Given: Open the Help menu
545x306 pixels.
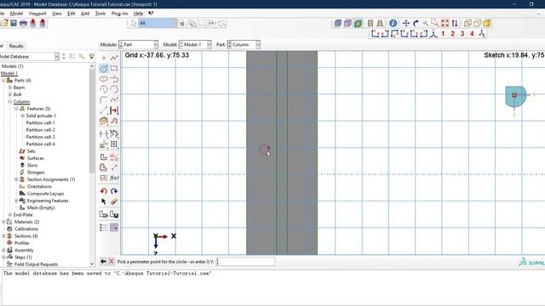Looking at the screenshot, I should pyautogui.click(x=138, y=14).
